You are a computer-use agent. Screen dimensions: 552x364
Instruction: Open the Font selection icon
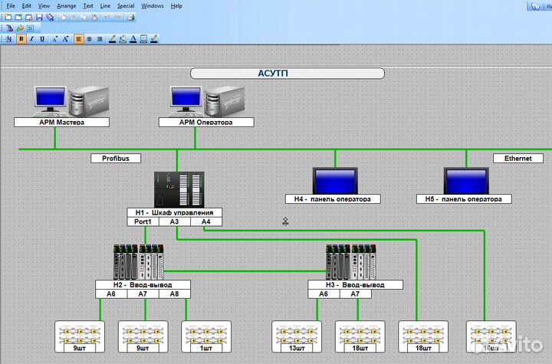click(x=10, y=38)
